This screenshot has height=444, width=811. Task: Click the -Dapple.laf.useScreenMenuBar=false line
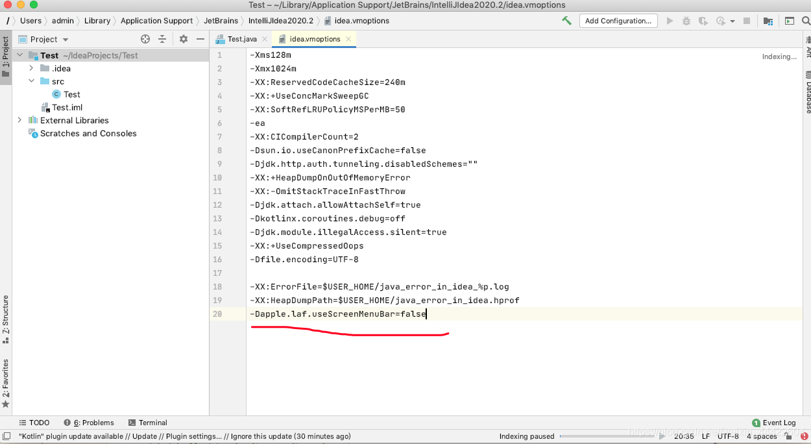tap(338, 314)
